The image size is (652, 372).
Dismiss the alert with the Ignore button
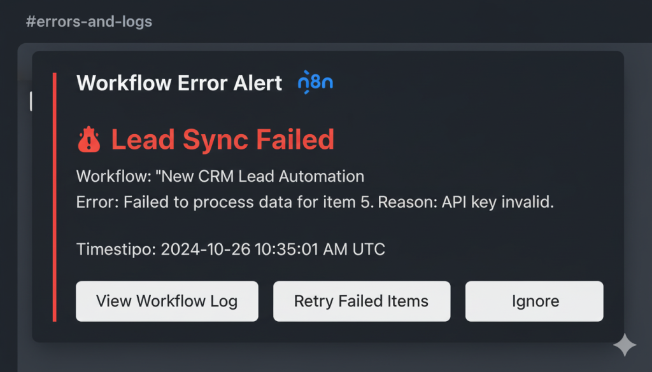[x=534, y=301]
